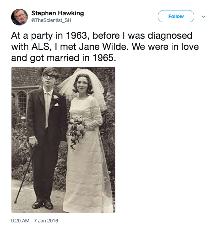Click the 9:20 AM timestamp link

coord(20,221)
